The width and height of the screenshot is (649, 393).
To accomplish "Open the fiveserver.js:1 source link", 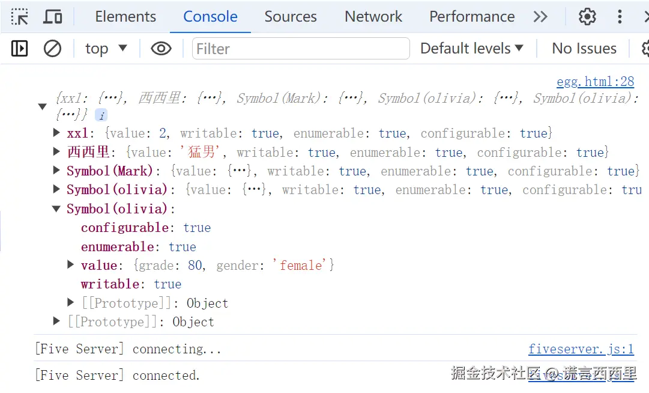I will click(x=581, y=349).
